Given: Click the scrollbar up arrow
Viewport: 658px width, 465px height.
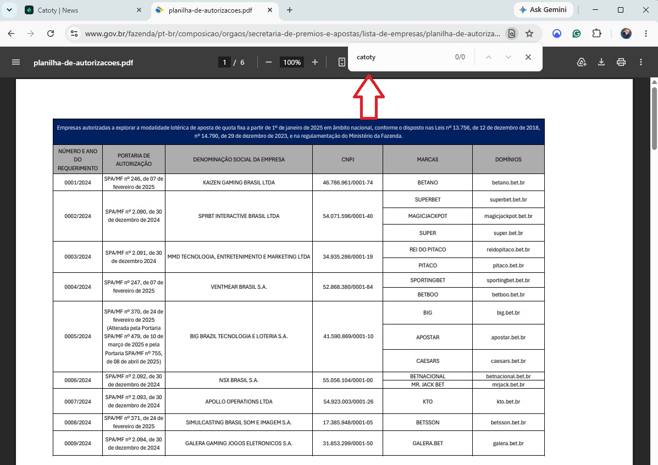Looking at the screenshot, I should (x=654, y=82).
